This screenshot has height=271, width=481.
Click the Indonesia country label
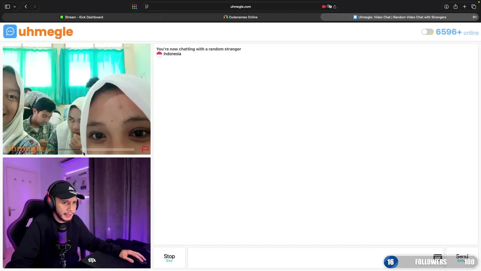coord(172,54)
